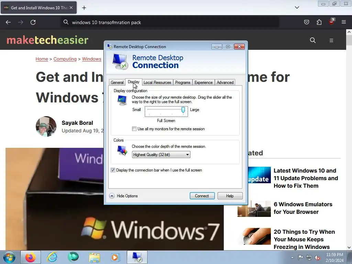352x264 pixels.
Task: Click the maketecheasier site logo
Action: click(47, 40)
